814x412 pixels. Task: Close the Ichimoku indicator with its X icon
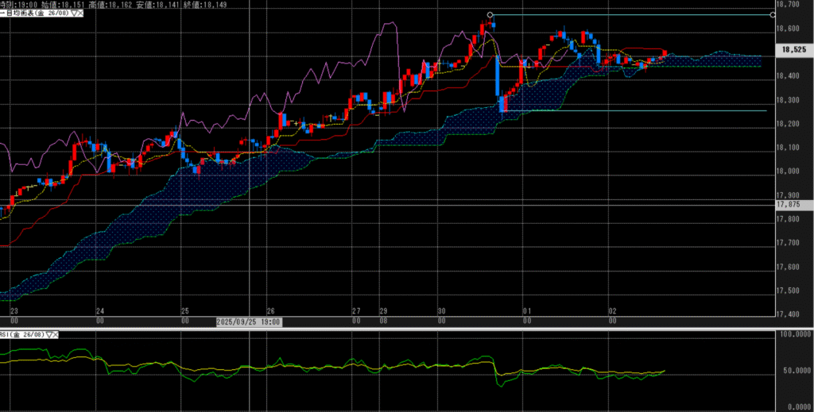tap(82, 13)
